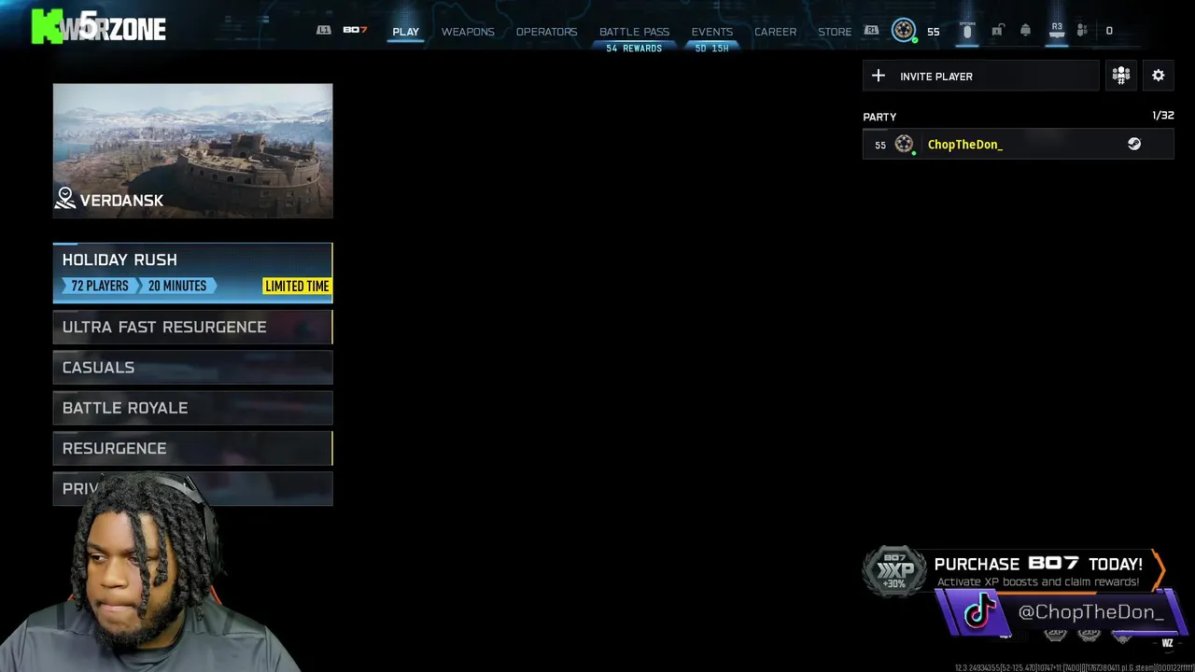Click the plus icon beside Invite Player
Image resolution: width=1195 pixels, height=672 pixels.
point(879,76)
